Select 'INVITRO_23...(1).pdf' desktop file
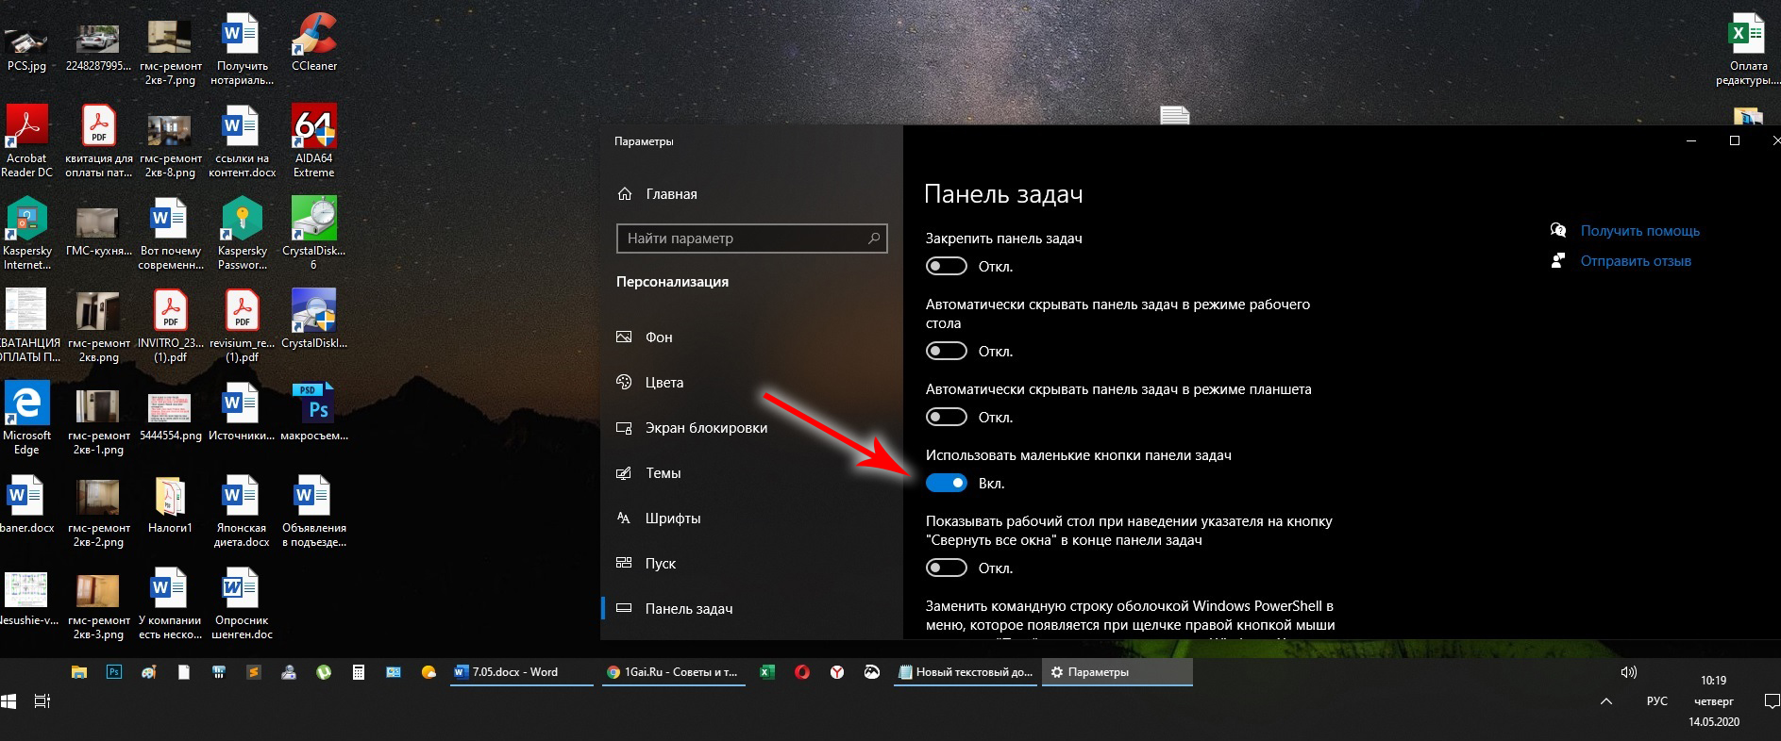Viewport: 1781px width, 741px height. coord(171,326)
